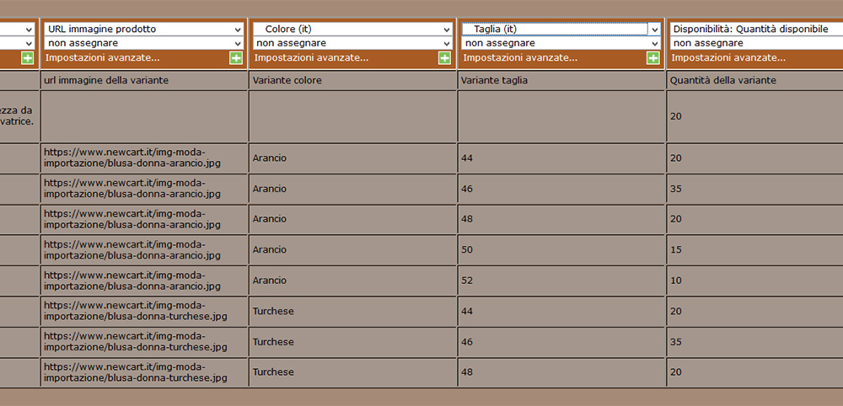843x406 pixels.
Task: Click green plus icon in Taglia (it) column
Action: click(x=652, y=58)
